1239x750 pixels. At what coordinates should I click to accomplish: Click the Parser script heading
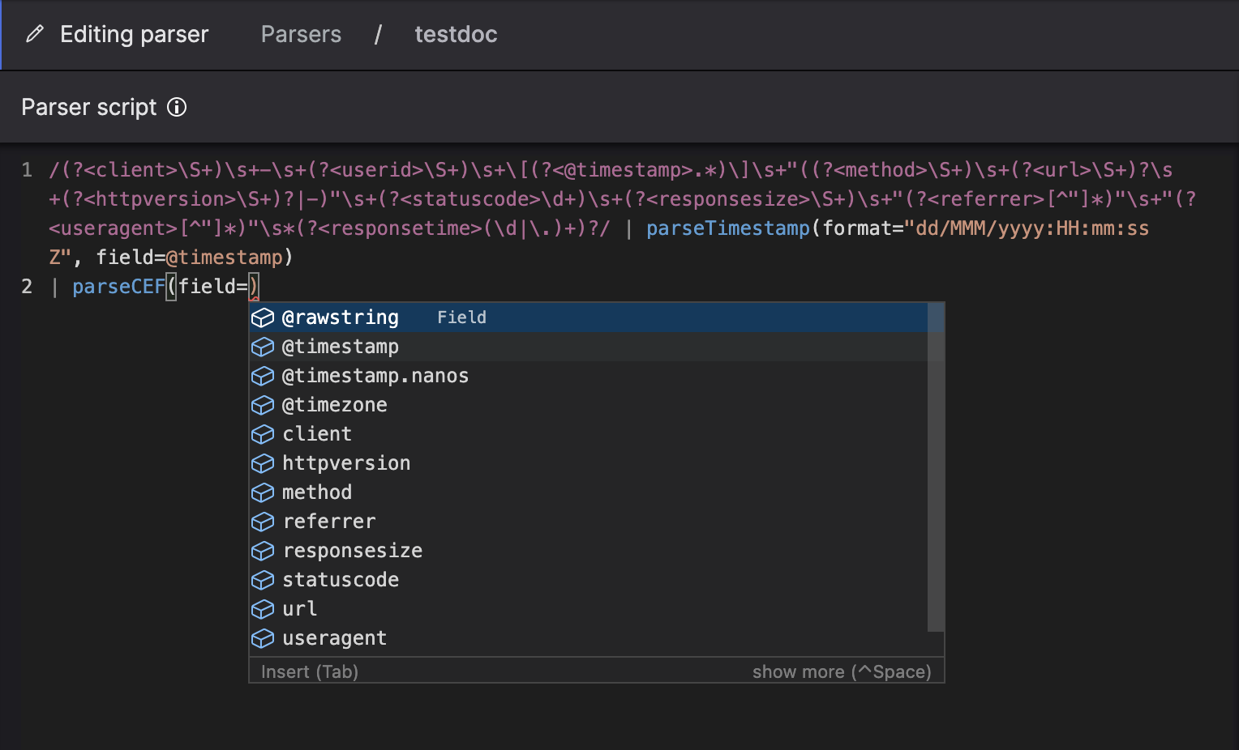click(x=89, y=107)
